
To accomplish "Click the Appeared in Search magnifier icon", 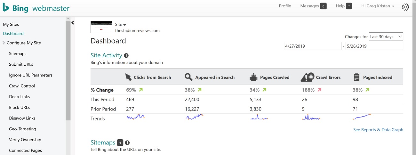I will [x=189, y=77].
